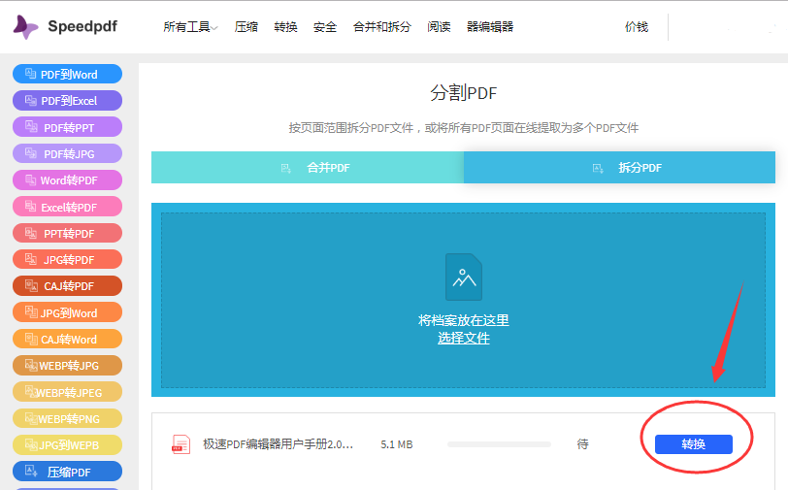
Task: Click the 分割PDF page heading
Action: click(463, 93)
